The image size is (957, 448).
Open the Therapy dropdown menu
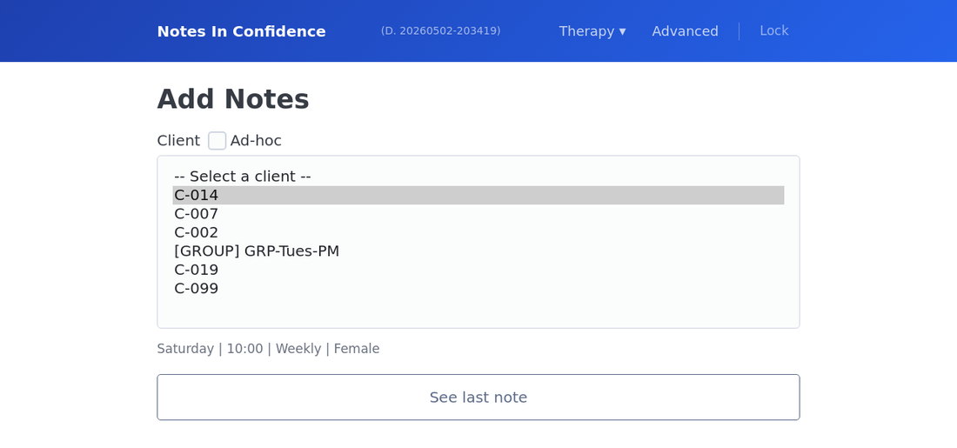click(592, 31)
